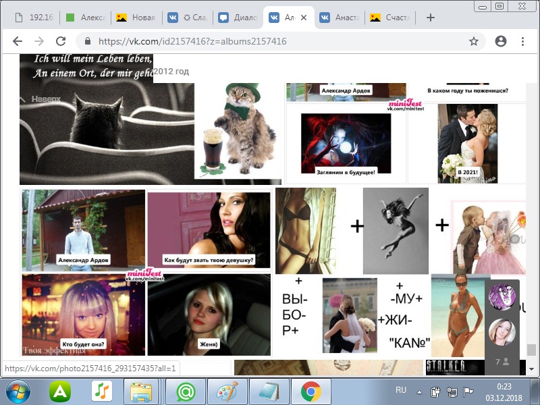The width and height of the screenshot is (540, 405).
Task: Show hidden system tray icons
Action: click(419, 392)
